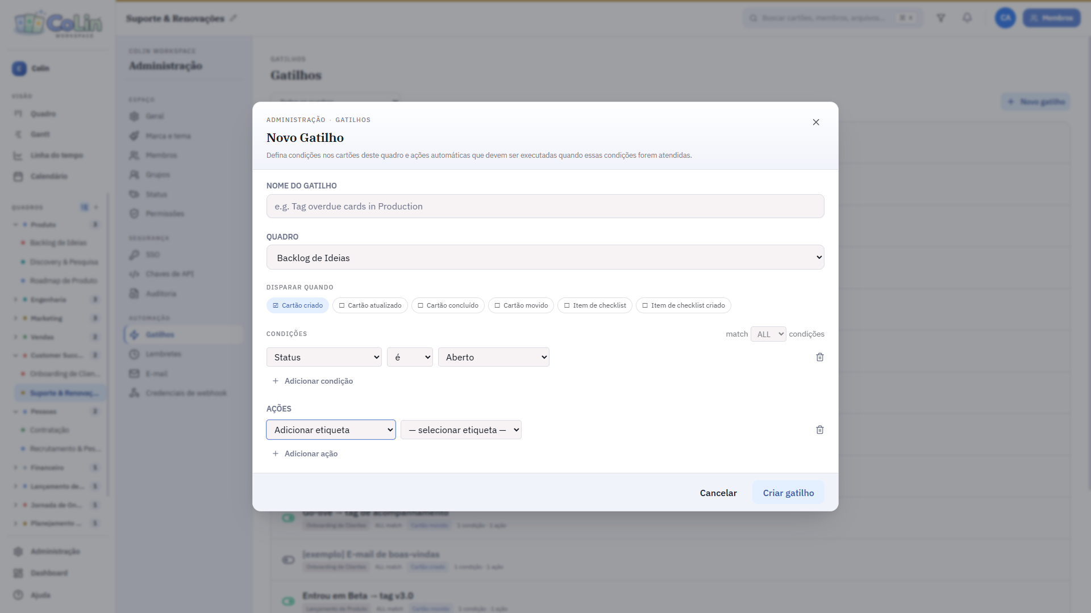Toggle the Entrou em Beta trigger switch
Image resolution: width=1091 pixels, height=613 pixels.
(288, 601)
